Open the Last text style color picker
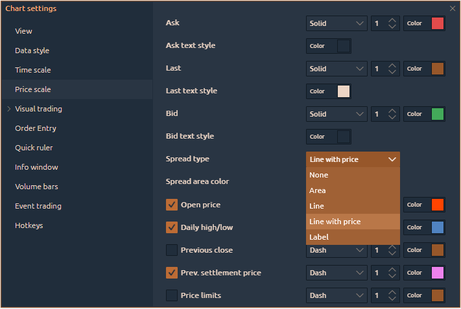 point(343,91)
